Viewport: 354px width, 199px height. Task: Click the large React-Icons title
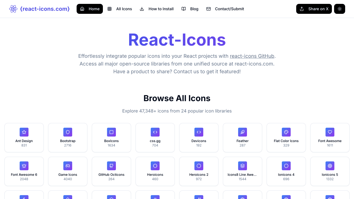177,40
